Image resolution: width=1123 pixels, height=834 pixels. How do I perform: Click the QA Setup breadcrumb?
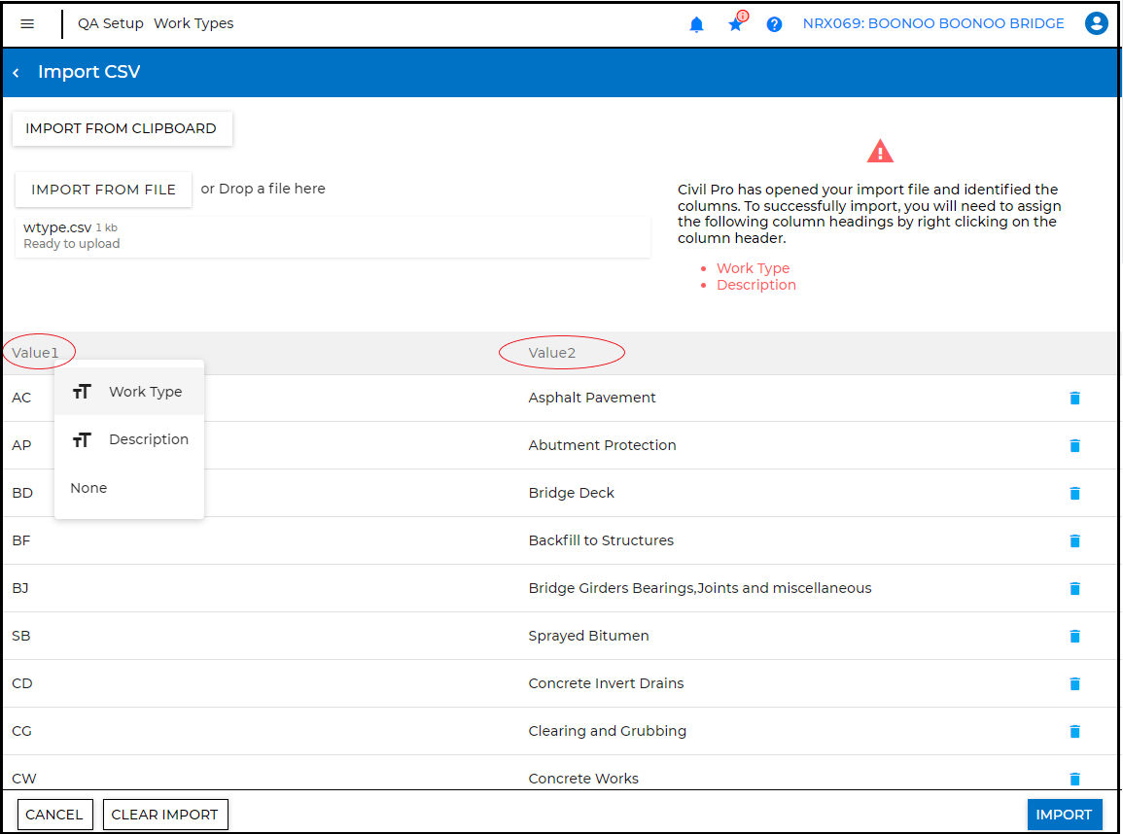(110, 23)
